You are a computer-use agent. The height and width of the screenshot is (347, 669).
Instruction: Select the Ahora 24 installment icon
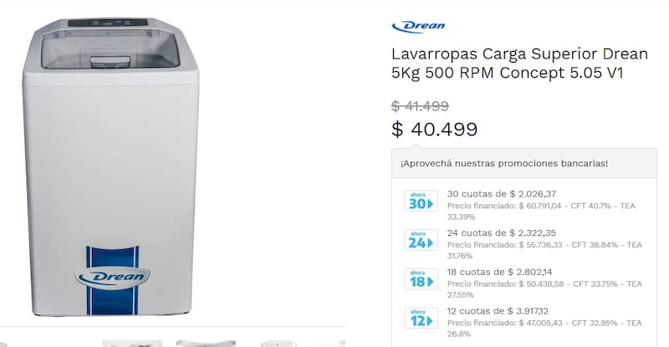[421, 240]
